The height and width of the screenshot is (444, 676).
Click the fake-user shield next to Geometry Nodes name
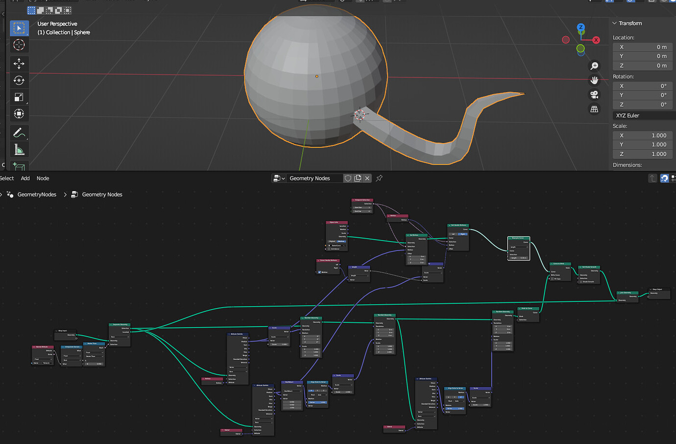(348, 178)
